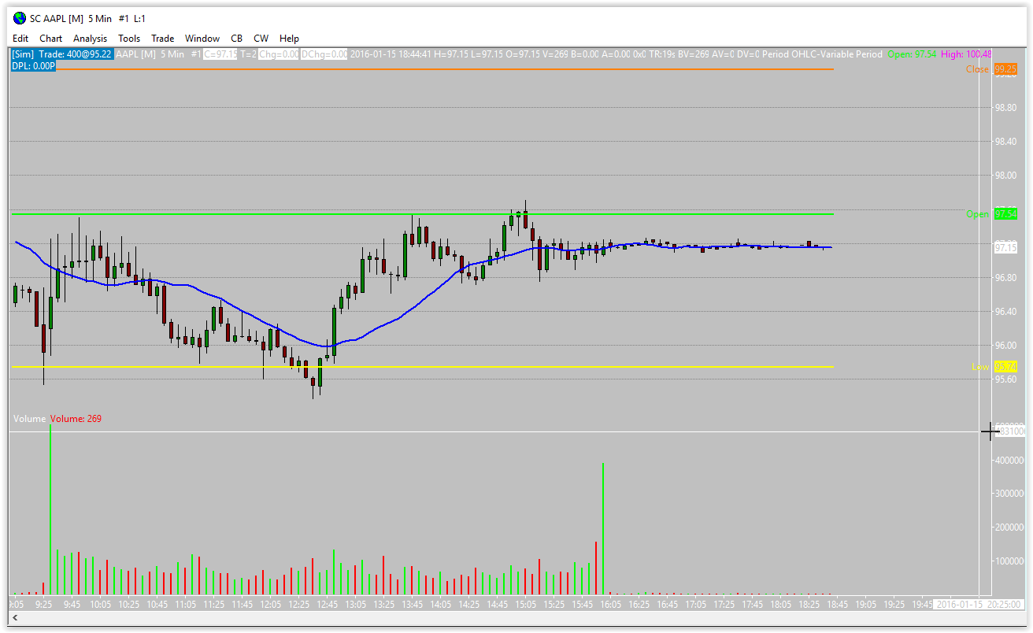Screen dimensions: 1033x633
Task: Click the tallest volume bar near 9:25
Action: click(x=50, y=509)
